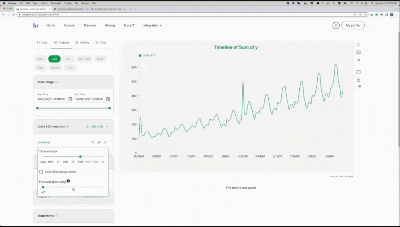400x227 pixels.
Task: Click the Start Time input field
Action: point(52,99)
